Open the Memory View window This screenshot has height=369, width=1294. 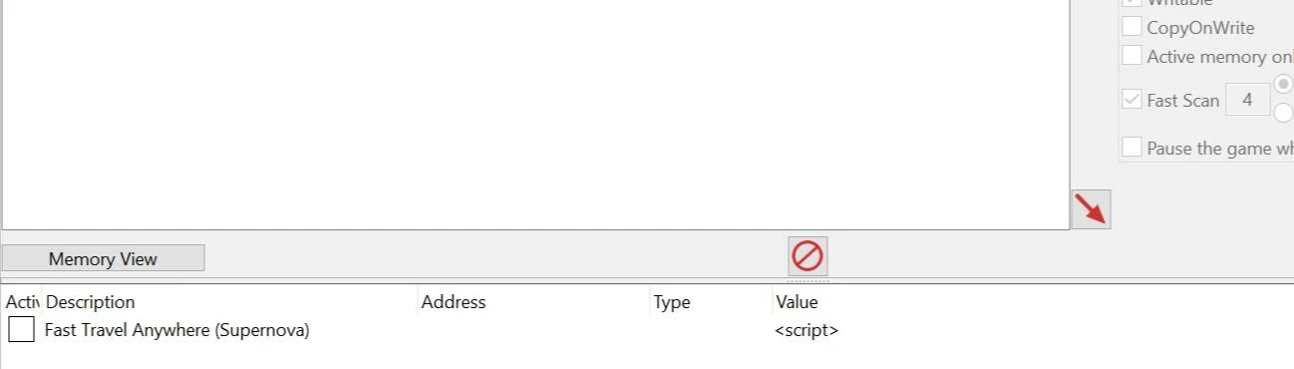click(x=103, y=258)
